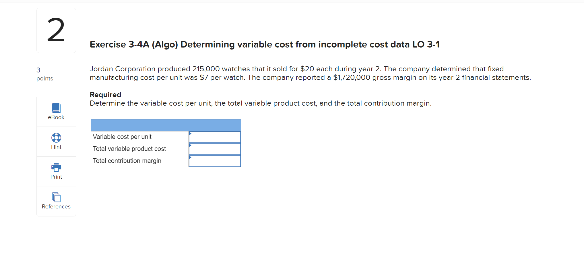
Task: Open the eBook resource
Action: 56,108
